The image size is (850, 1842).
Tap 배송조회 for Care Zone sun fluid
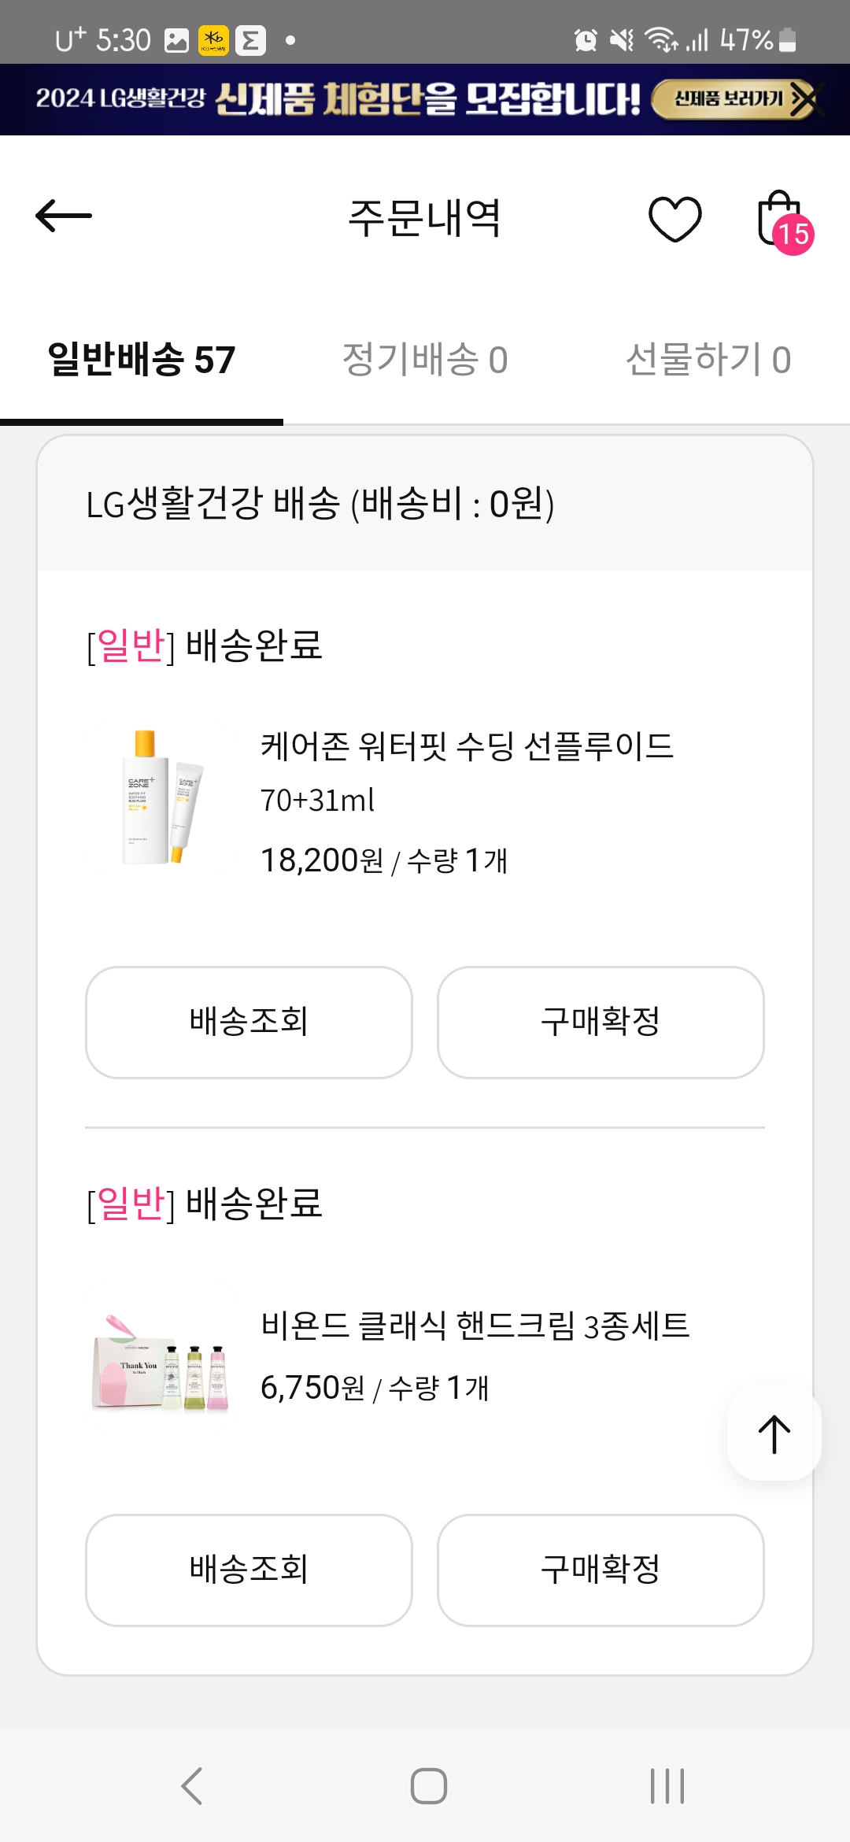pyautogui.click(x=249, y=1022)
